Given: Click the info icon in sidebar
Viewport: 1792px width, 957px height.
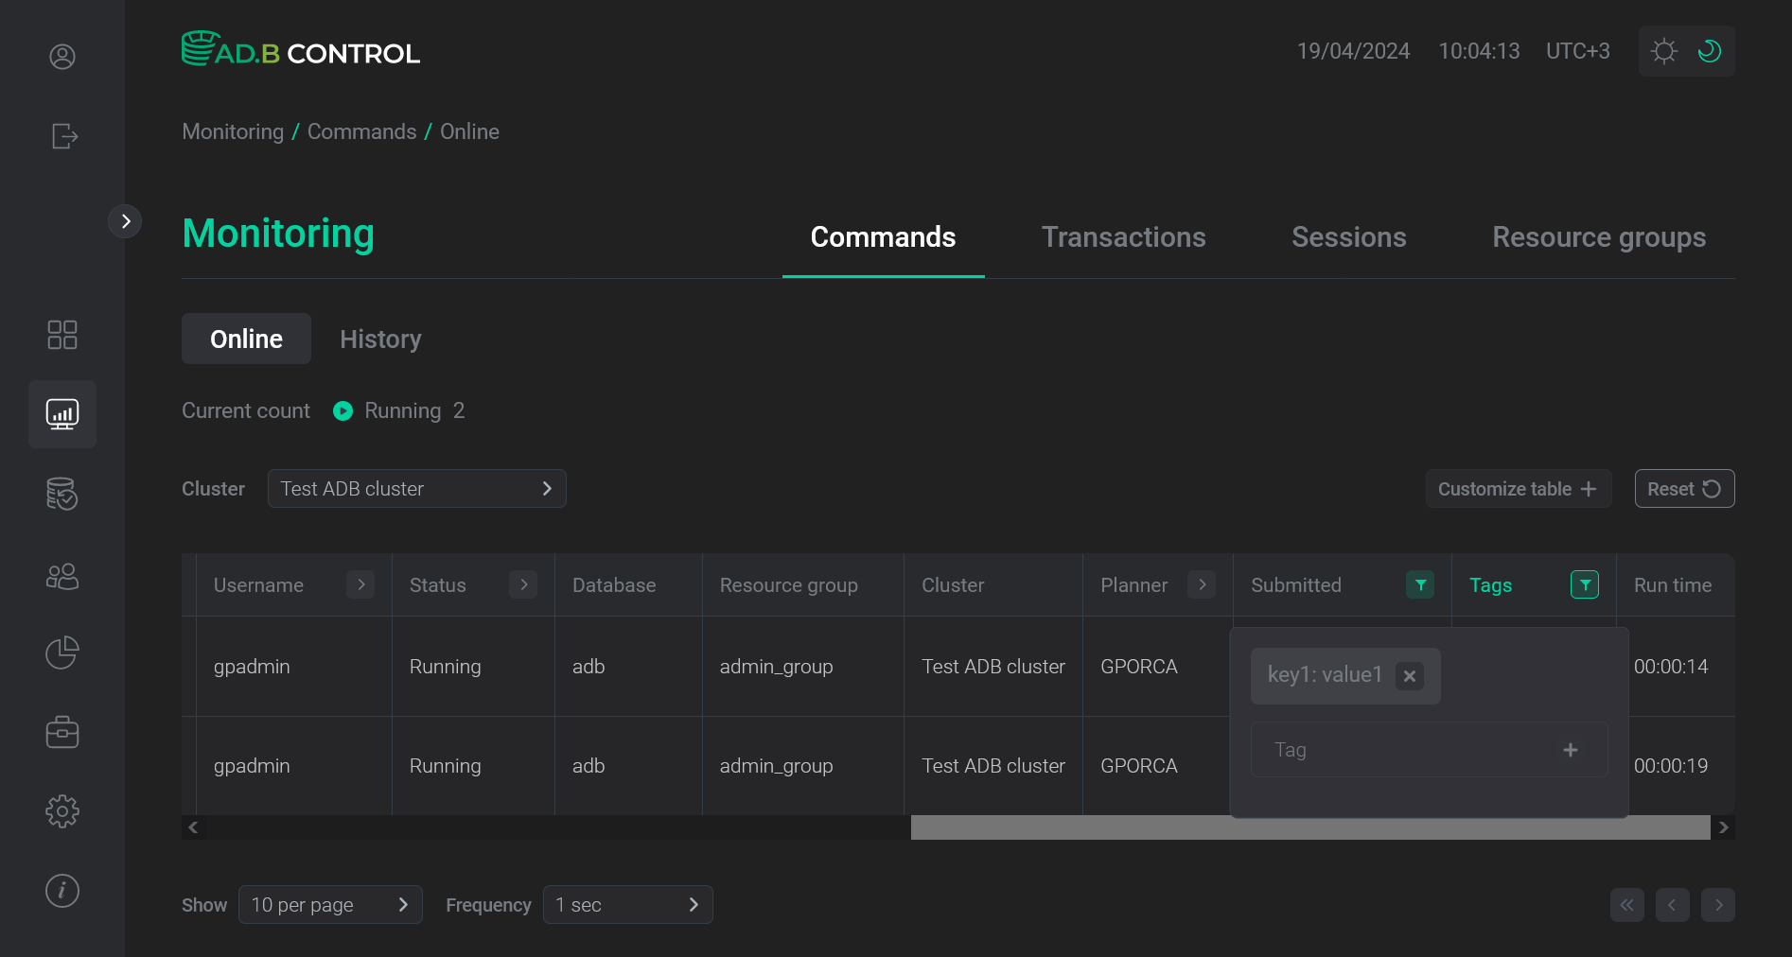Looking at the screenshot, I should (62, 890).
